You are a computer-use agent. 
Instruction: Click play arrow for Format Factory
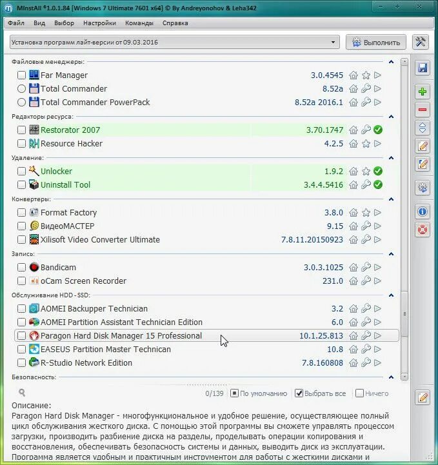click(x=377, y=212)
